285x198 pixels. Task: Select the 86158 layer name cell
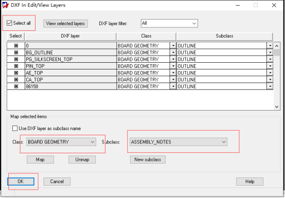70,86
